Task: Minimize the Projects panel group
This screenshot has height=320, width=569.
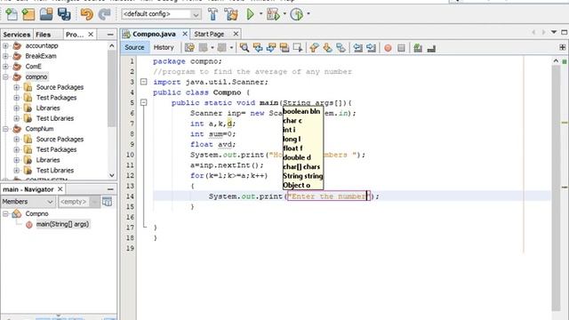Action: (x=110, y=35)
